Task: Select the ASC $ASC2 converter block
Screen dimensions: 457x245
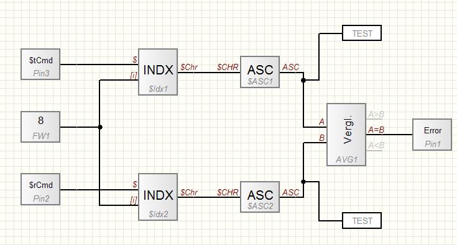Action: coord(260,197)
